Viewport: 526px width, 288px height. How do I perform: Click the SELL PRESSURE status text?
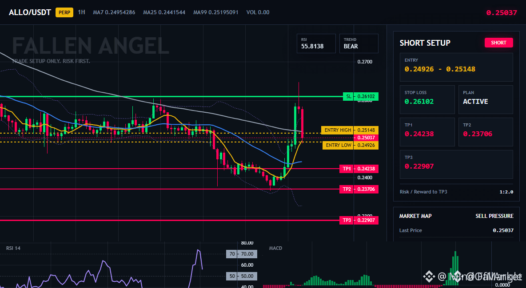[494, 216]
